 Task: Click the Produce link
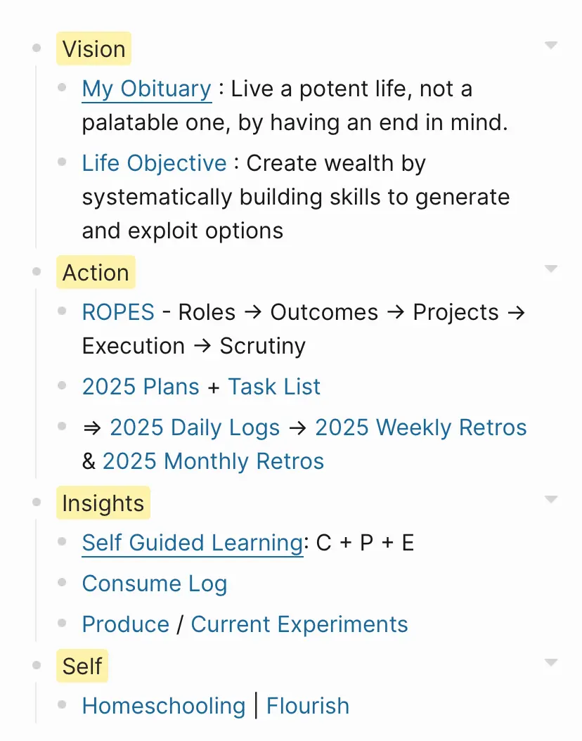click(x=125, y=625)
